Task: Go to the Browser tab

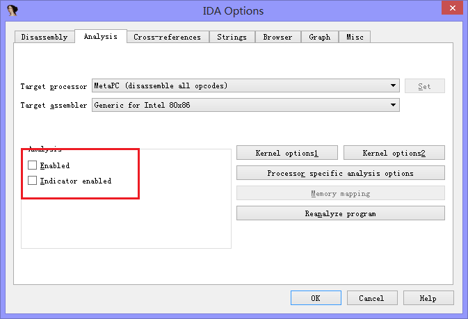Action: 277,37
